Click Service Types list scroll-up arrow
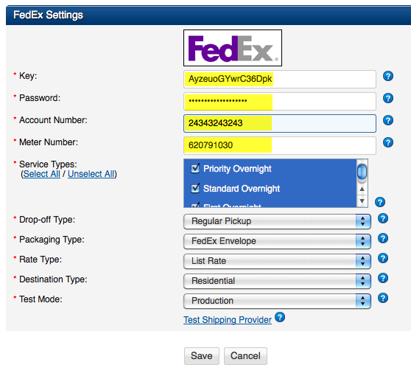 (x=362, y=189)
